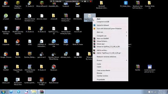Image resolution: width=168 pixels, height=94 pixels.
Task: Choose Add to OptiFine_1.7.2_HD_U_D5.zip
Action: tap(110, 53)
